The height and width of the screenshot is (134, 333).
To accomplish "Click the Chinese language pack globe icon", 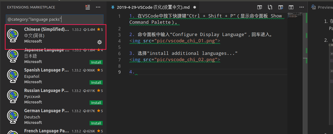I will pyautogui.click(x=13, y=35).
